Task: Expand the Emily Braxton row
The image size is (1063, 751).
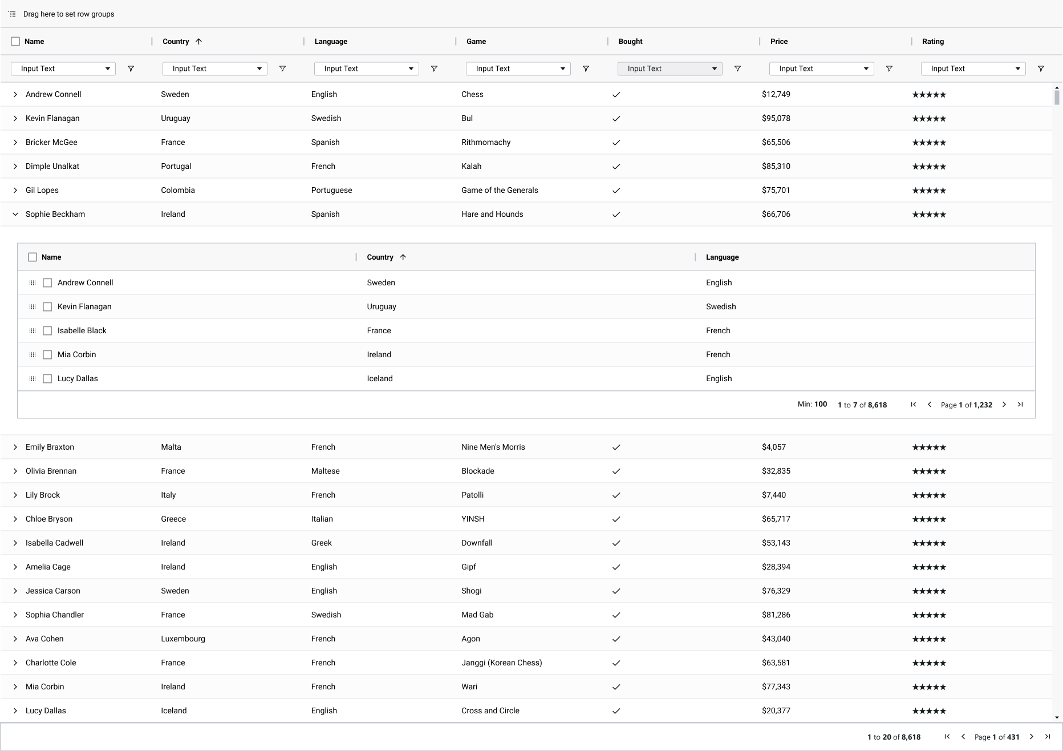Action: coord(15,447)
